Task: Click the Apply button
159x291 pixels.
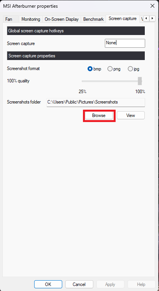Action: pyautogui.click(x=110, y=284)
